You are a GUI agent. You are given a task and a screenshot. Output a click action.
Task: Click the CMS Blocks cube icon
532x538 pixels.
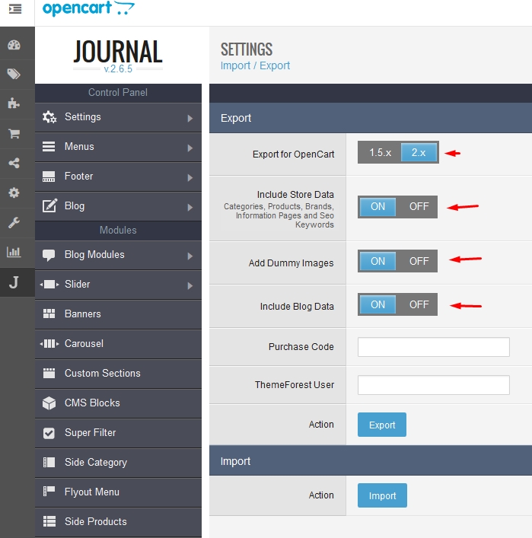point(49,403)
